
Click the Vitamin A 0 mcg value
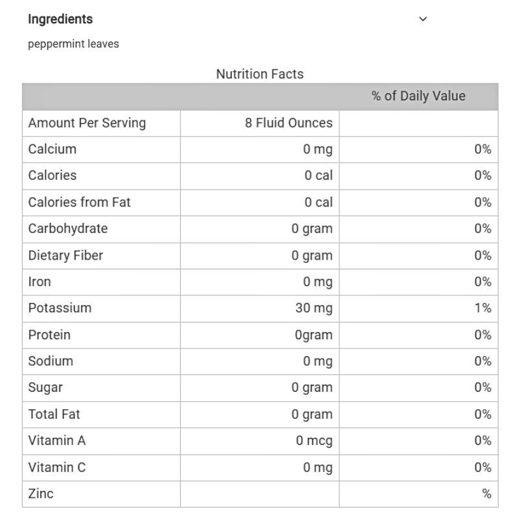(x=314, y=441)
